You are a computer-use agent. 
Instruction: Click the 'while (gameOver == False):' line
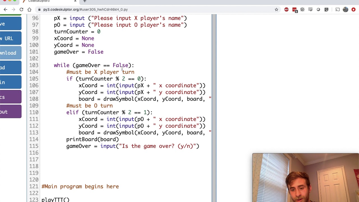94,65
